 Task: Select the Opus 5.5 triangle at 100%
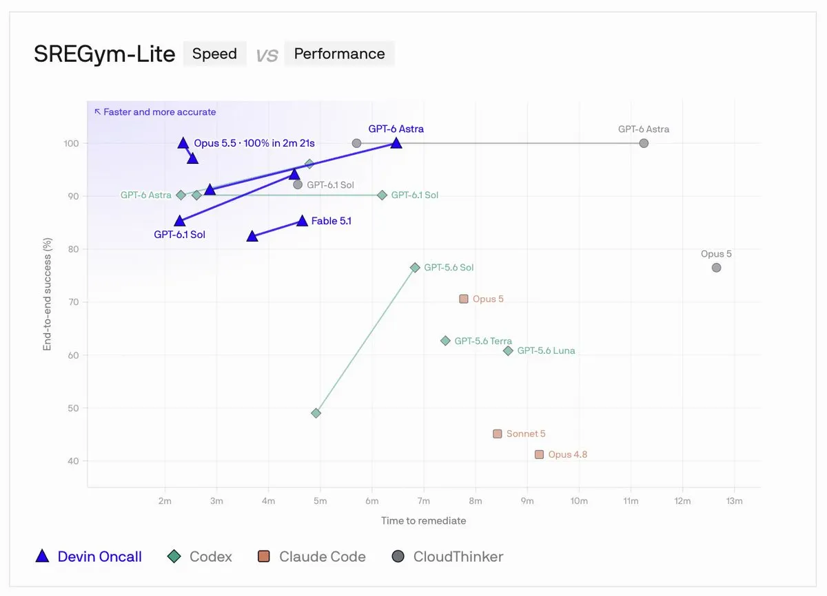(x=183, y=142)
